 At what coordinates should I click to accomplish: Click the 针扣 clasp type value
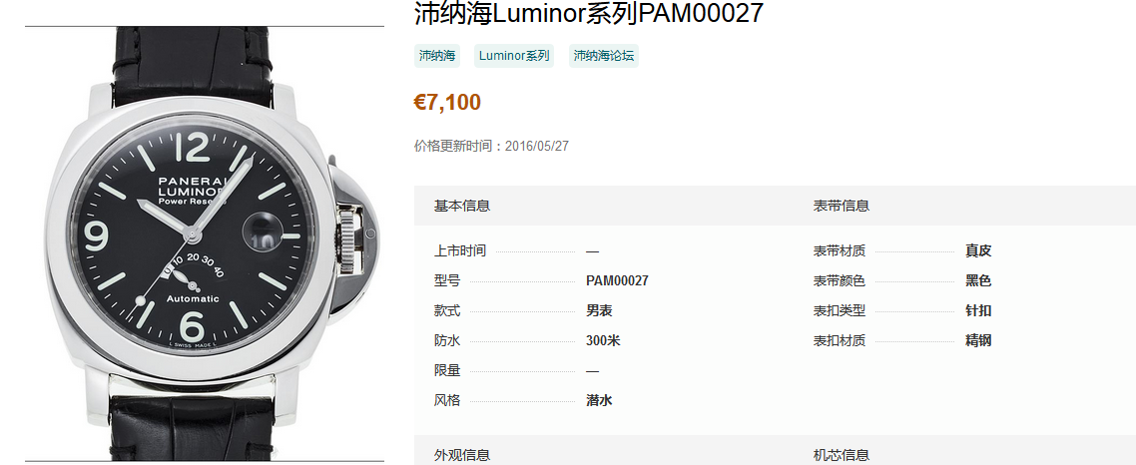point(978,310)
